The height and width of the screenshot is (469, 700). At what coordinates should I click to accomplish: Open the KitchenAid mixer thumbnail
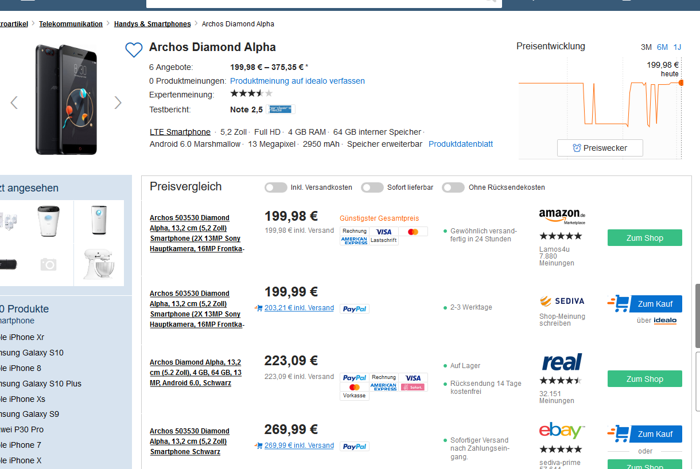coord(99,264)
